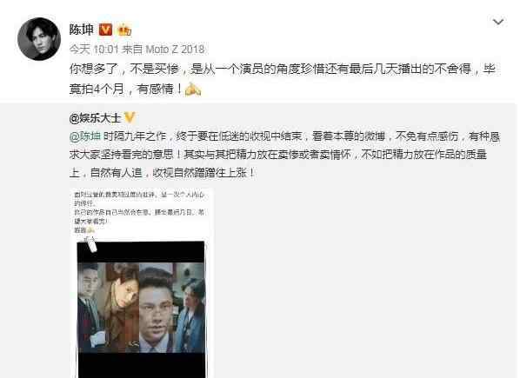
Task: Click the film still collage in the thumbnail
Action: point(141,308)
